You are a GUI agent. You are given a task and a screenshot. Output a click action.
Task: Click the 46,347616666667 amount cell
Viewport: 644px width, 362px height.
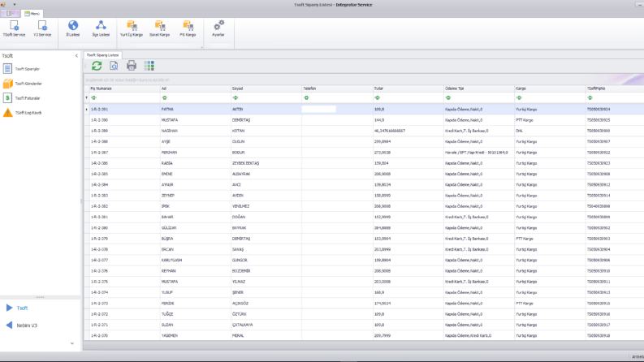pyautogui.click(x=408, y=131)
